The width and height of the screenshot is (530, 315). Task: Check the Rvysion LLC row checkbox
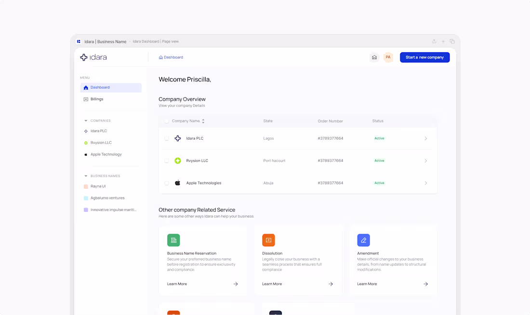coord(167,160)
